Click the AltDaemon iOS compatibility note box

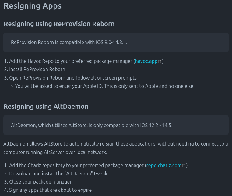tap(116, 125)
